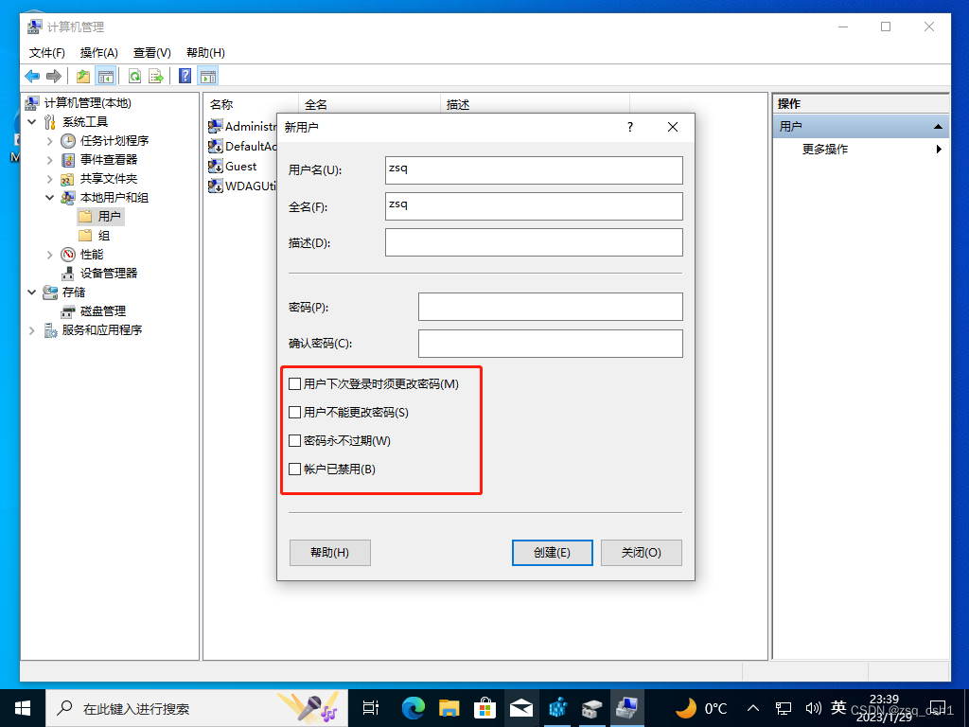
Task: Select the 用户 folder in tree
Action: 100,217
